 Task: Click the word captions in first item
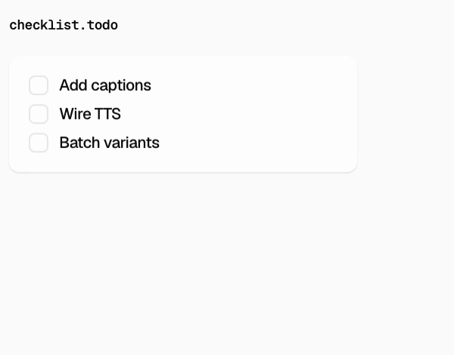121,86
